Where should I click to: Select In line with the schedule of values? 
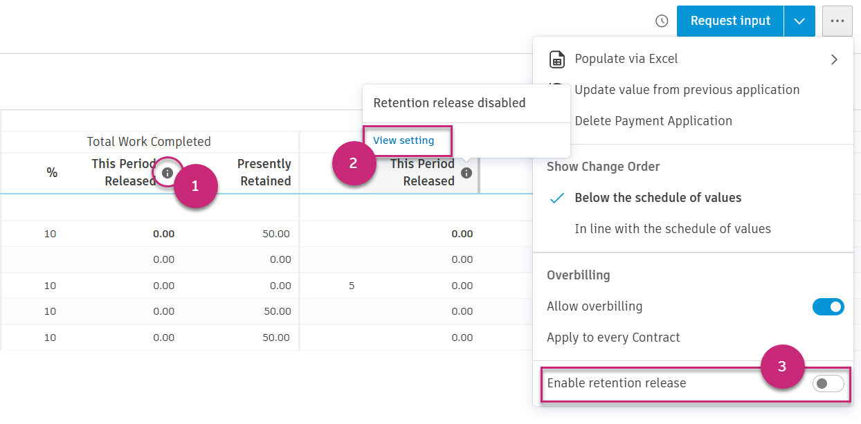[x=672, y=229]
